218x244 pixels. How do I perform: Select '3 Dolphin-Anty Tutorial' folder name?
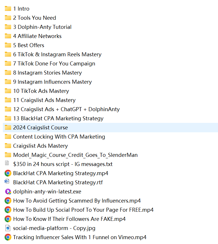pyautogui.click(x=42, y=27)
